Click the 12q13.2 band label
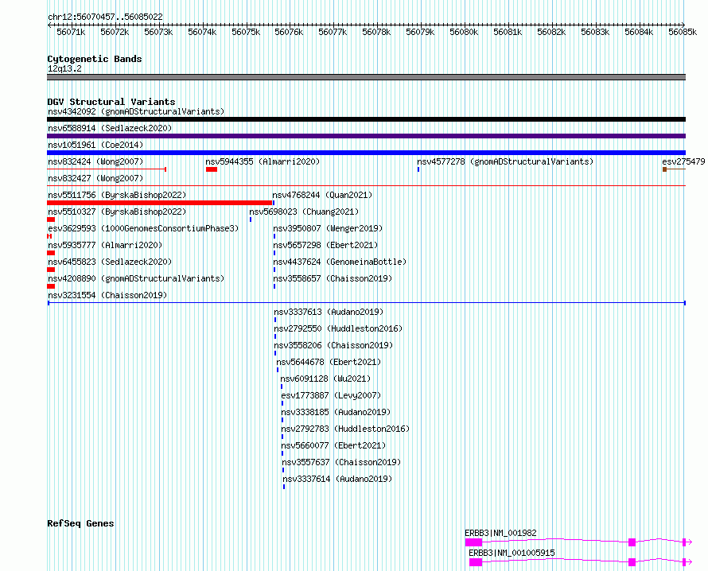The width and height of the screenshot is (708, 571). point(64,68)
